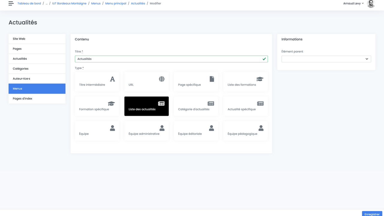
Task: Open the Arnaud Levy user menu
Action: click(x=353, y=4)
